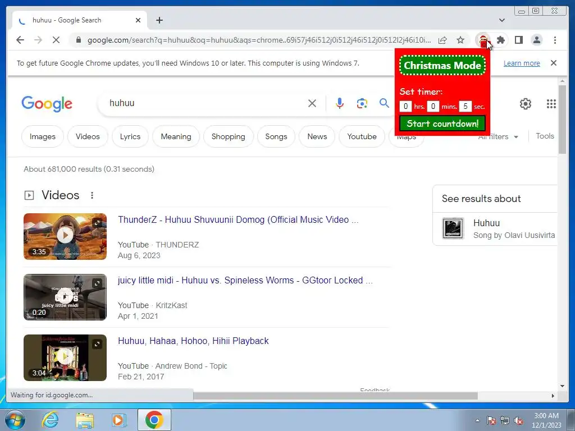The width and height of the screenshot is (575, 431).
Task: Go to the Google logo homepage
Action: (x=47, y=104)
